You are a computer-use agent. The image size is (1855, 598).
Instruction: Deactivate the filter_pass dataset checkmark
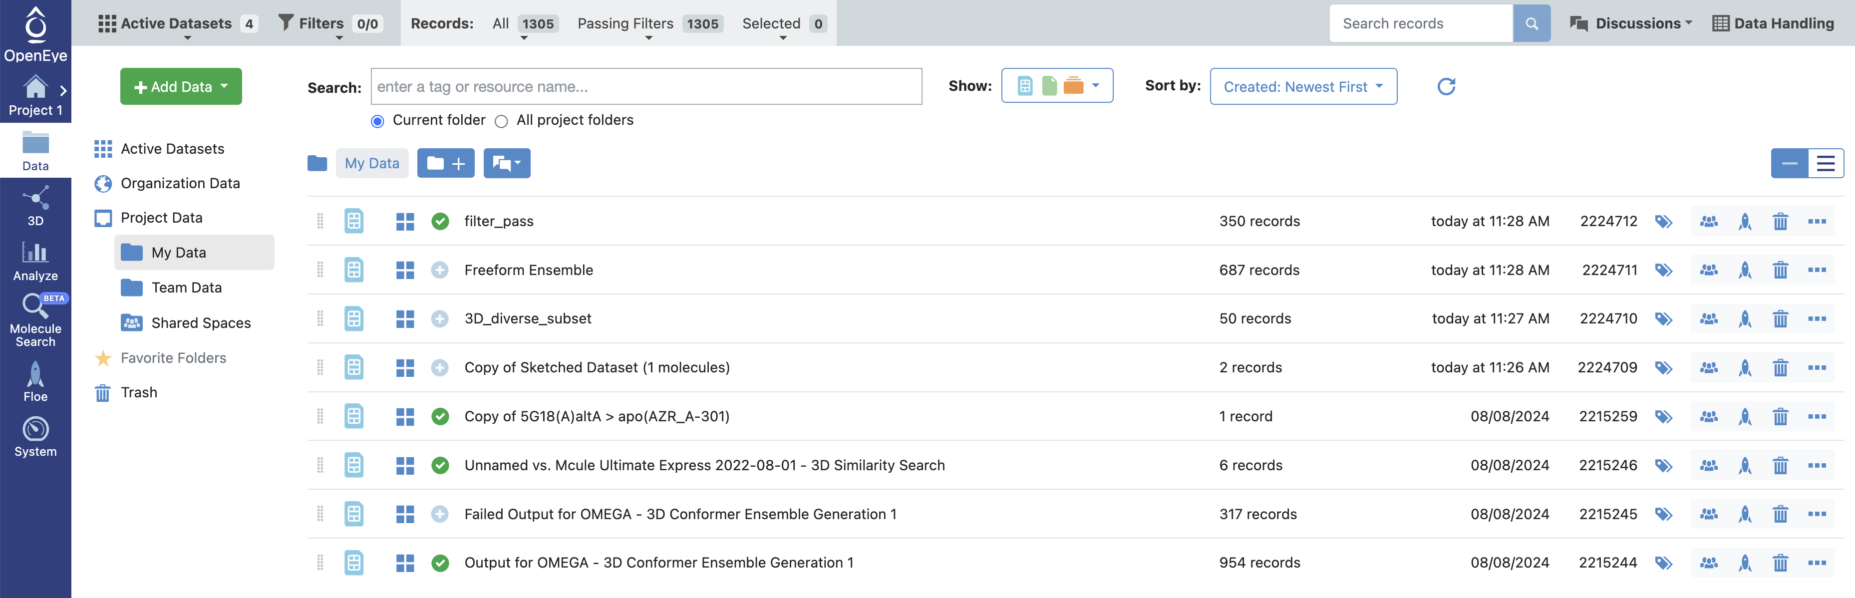pyautogui.click(x=440, y=221)
